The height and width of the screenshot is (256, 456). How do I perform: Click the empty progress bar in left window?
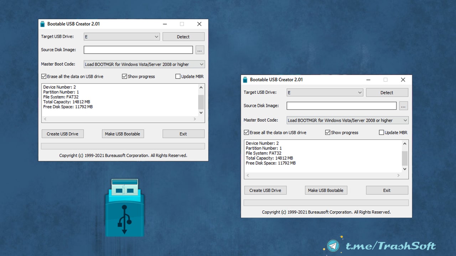(x=123, y=146)
